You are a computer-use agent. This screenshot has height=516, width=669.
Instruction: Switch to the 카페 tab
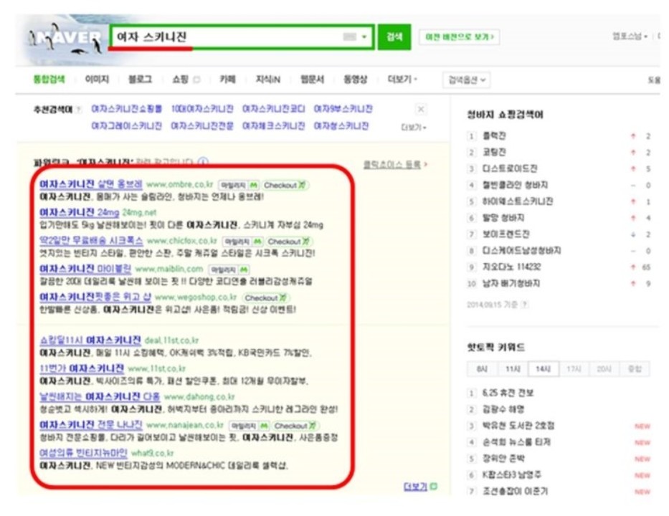(227, 80)
